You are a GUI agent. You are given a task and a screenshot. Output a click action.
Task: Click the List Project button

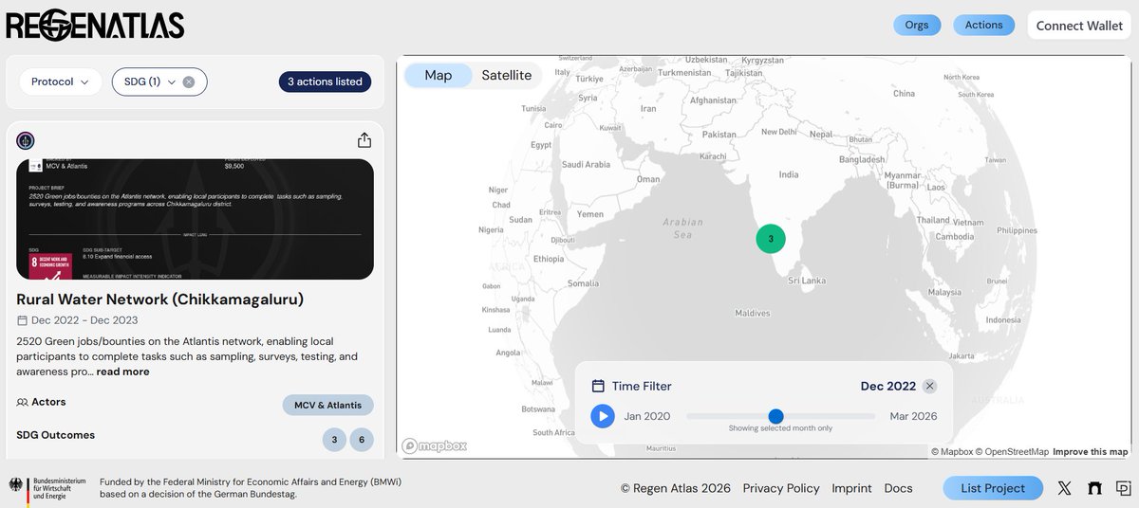[993, 488]
